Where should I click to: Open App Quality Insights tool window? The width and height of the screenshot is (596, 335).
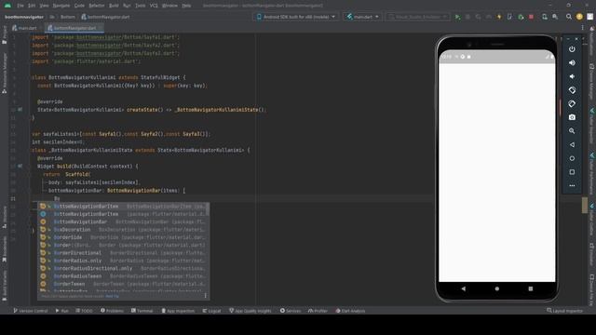coord(251,311)
